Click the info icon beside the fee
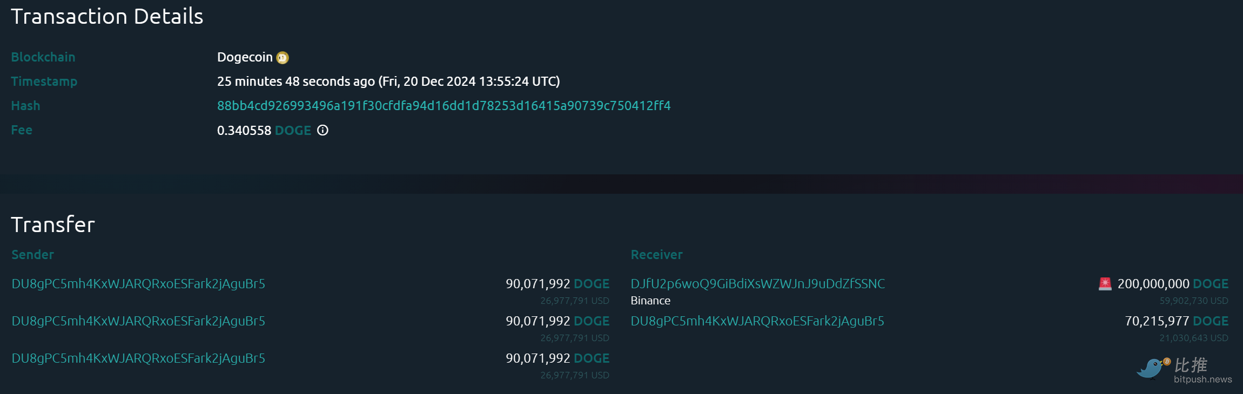This screenshot has width=1243, height=394. (322, 130)
